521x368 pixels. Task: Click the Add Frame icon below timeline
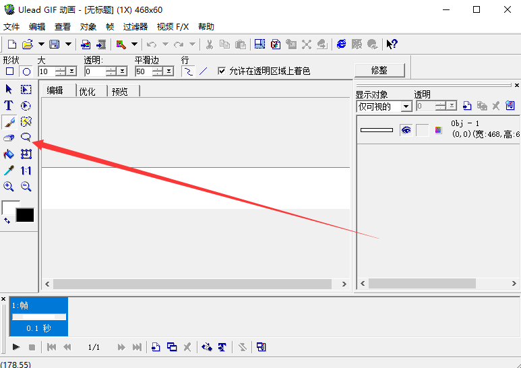click(156, 347)
